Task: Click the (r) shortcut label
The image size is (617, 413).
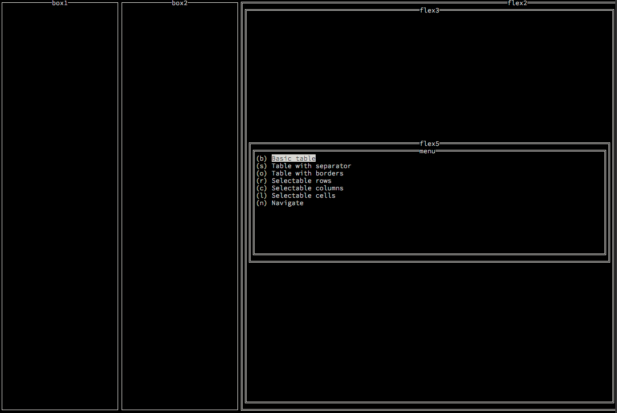Action: click(x=261, y=181)
